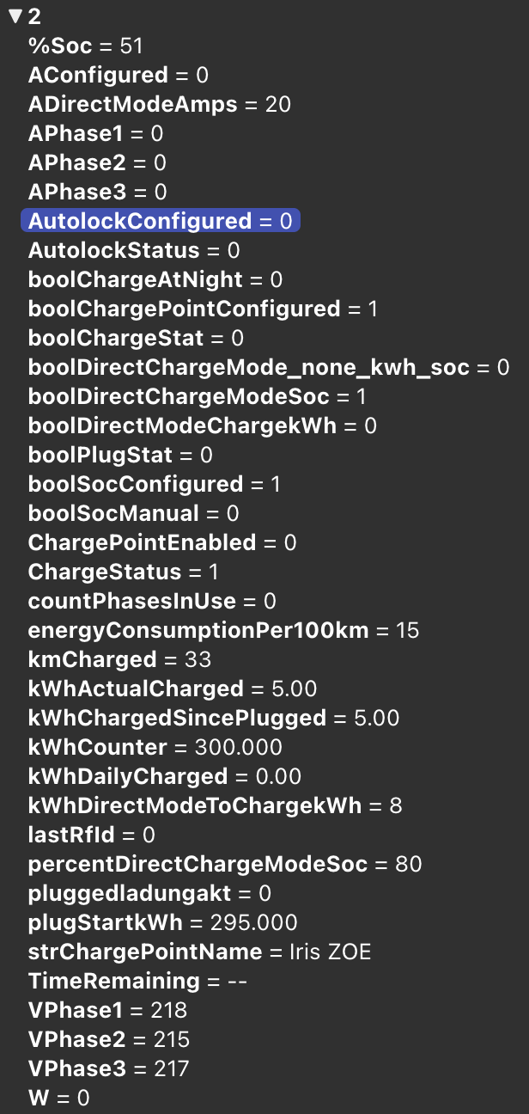Select the AutolockStatus = 0 entry
This screenshot has height=1114, width=529.
tap(133, 251)
